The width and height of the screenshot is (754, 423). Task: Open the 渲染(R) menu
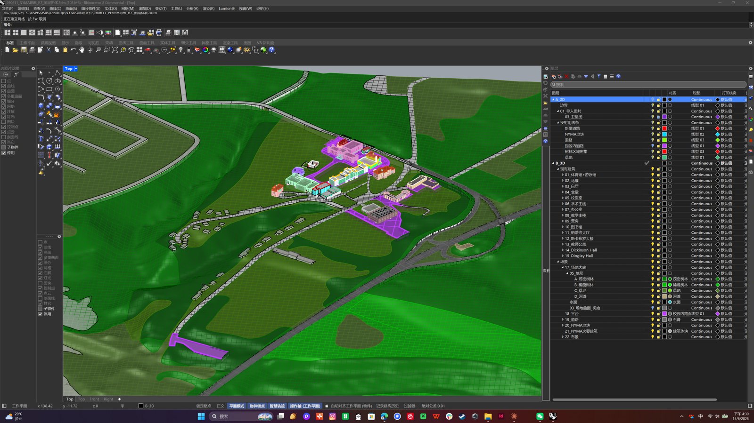[208, 8]
